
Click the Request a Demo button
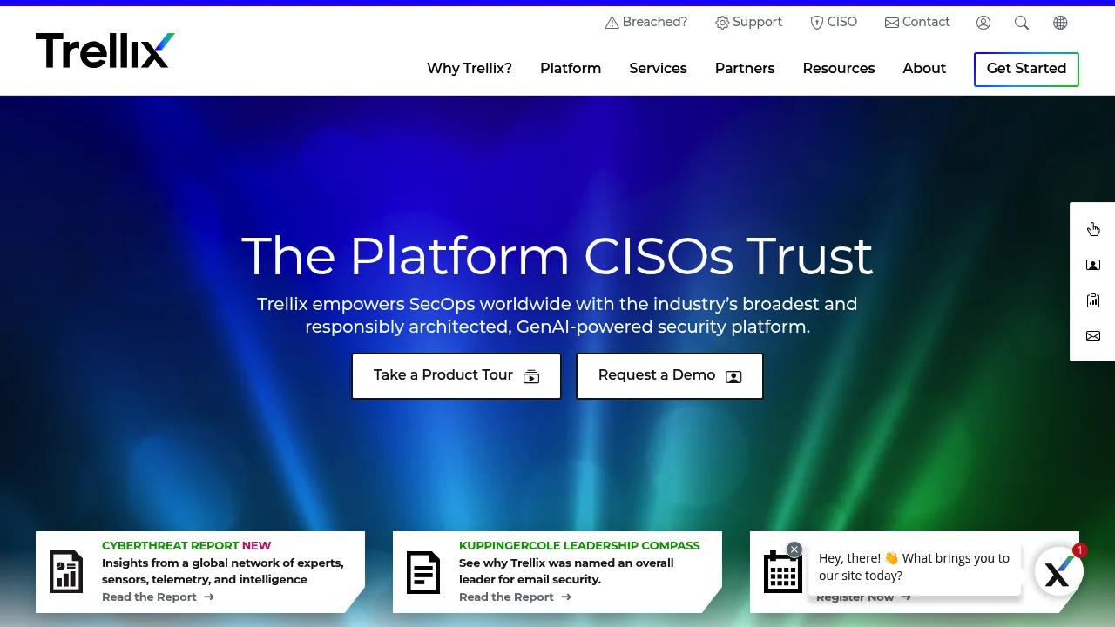coord(670,376)
